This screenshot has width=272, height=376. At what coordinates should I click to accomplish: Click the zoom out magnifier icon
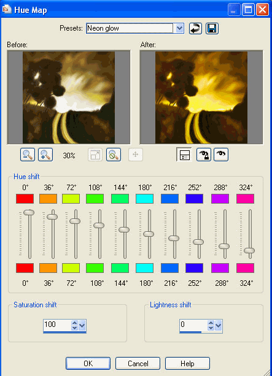tap(28, 155)
